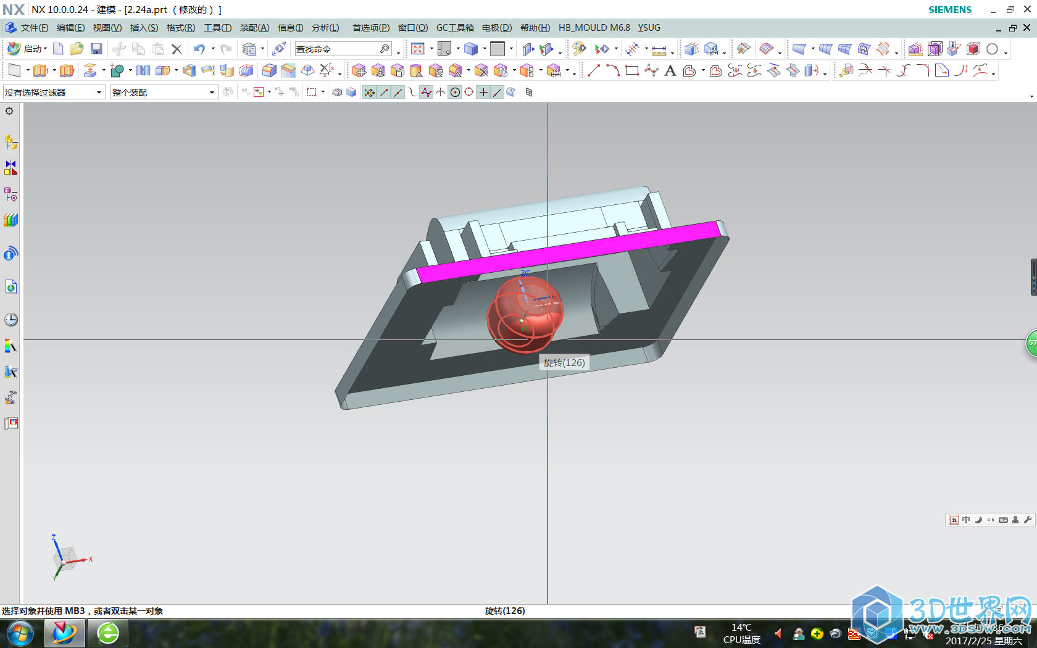Viewport: 1037px width, 648px height.
Task: Click the Fit view icon
Action: [x=418, y=49]
